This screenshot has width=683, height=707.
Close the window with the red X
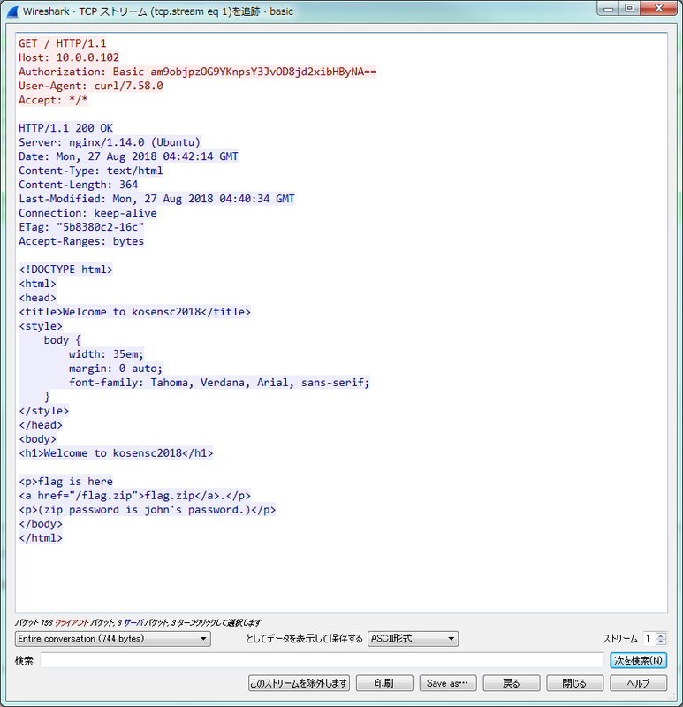(658, 8)
